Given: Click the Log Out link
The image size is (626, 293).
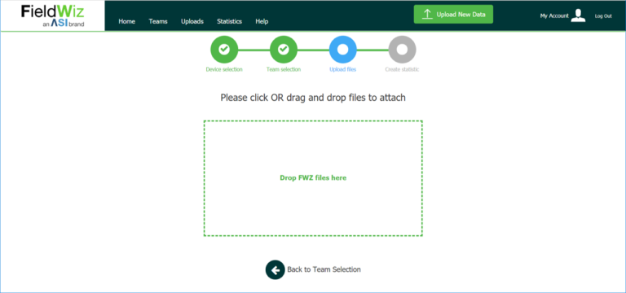Looking at the screenshot, I should (x=603, y=16).
